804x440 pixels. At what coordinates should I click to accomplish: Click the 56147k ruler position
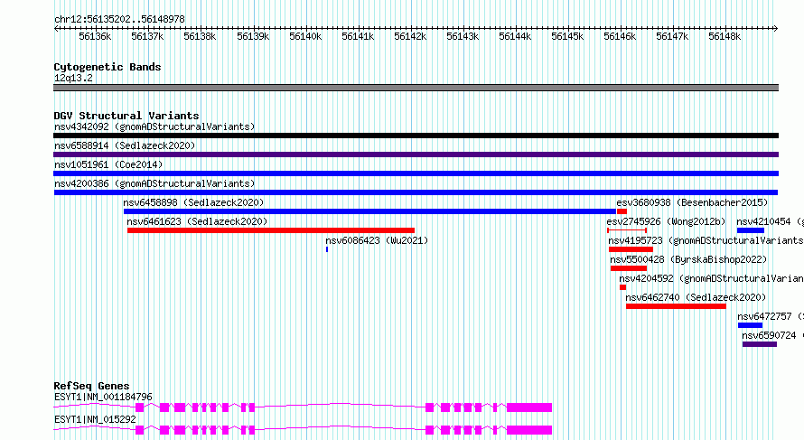[672, 36]
